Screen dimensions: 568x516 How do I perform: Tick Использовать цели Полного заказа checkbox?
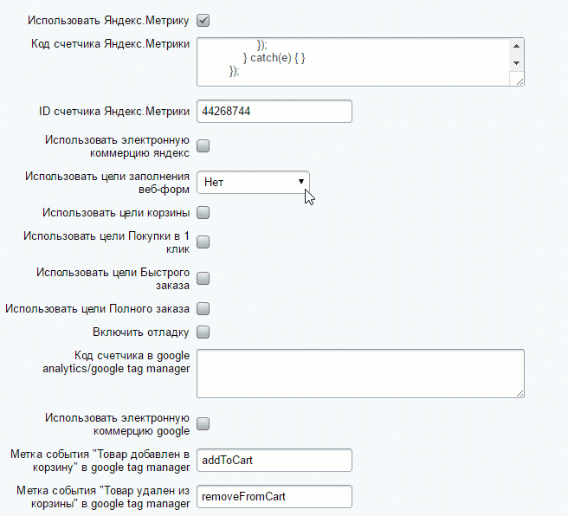click(x=203, y=308)
